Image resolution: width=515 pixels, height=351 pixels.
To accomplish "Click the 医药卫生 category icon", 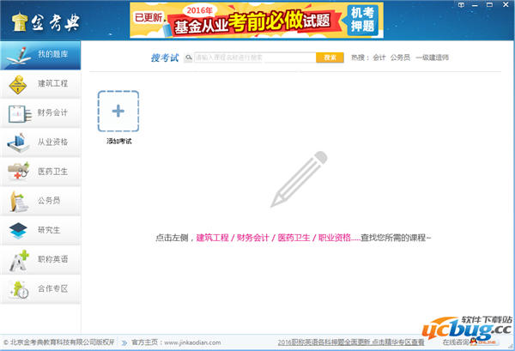I will [x=18, y=172].
